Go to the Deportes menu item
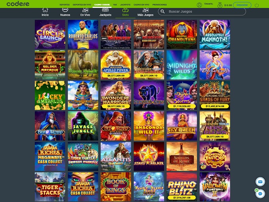 [x=64, y=5]
